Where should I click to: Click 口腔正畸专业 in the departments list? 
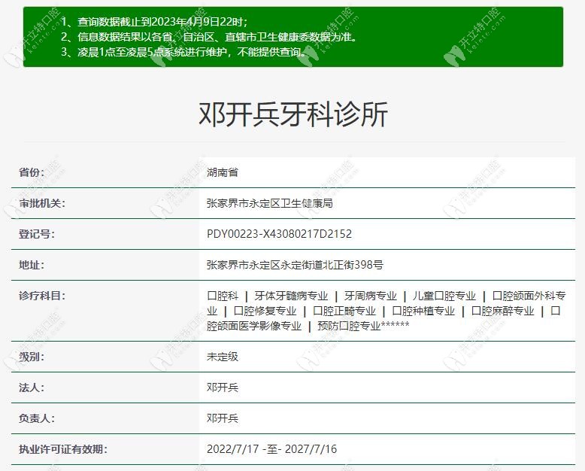[344, 311]
